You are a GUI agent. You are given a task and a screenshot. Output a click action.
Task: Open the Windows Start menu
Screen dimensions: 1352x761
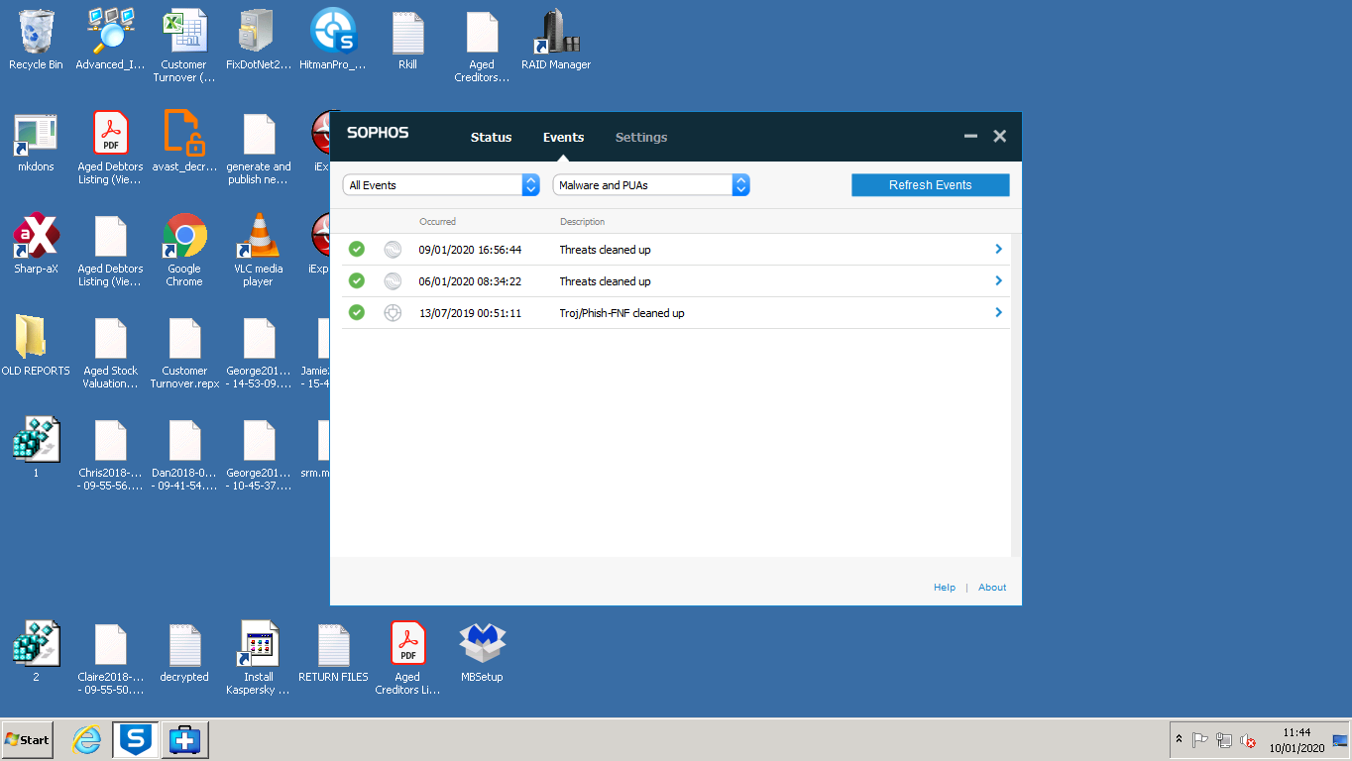[28, 740]
